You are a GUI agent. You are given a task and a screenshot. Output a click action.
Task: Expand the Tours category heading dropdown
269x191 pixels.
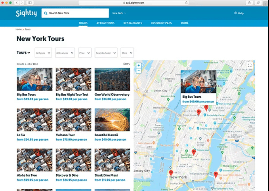pos(23,52)
